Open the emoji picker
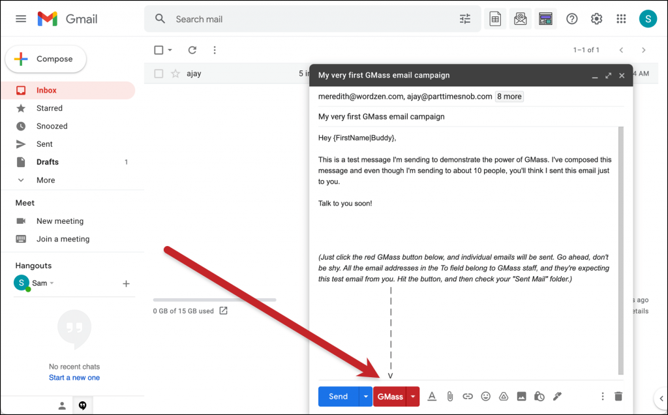This screenshot has height=415, width=668. 485,396
